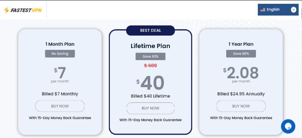Viewport: 302px width, 138px height.
Task: Click the Billed $24.95 Annually text
Action: click(x=241, y=94)
